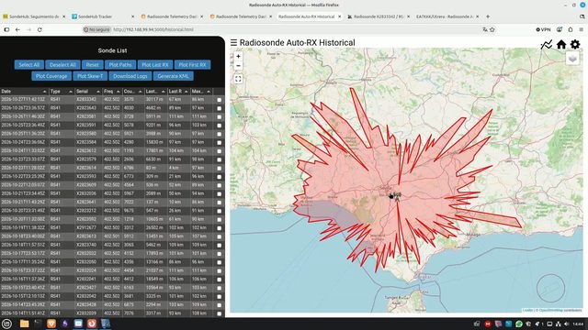
Task: Toggle fullscreen map view
Action: (238, 79)
